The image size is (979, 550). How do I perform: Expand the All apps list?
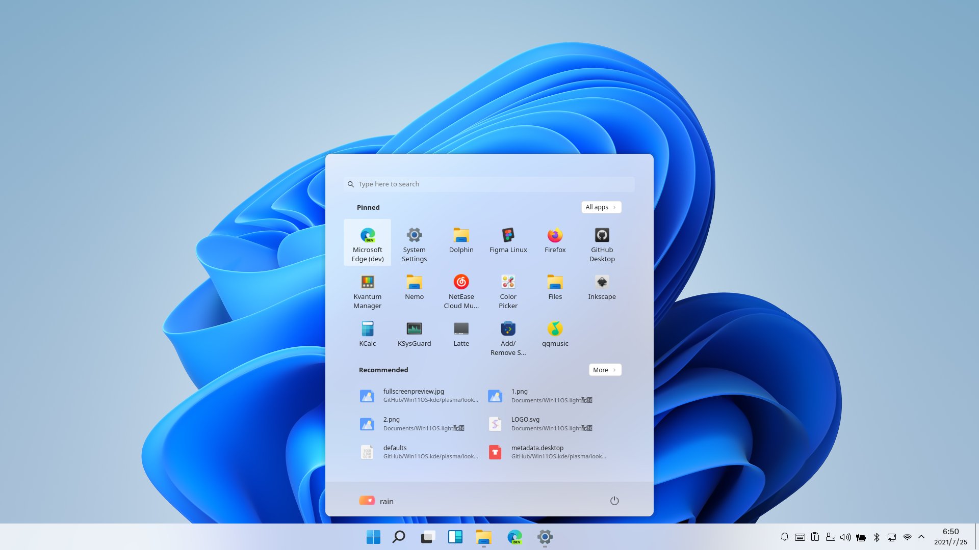601,207
